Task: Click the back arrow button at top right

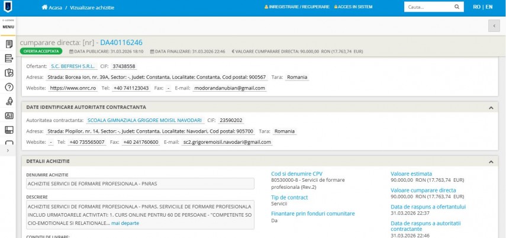Action: (494, 25)
